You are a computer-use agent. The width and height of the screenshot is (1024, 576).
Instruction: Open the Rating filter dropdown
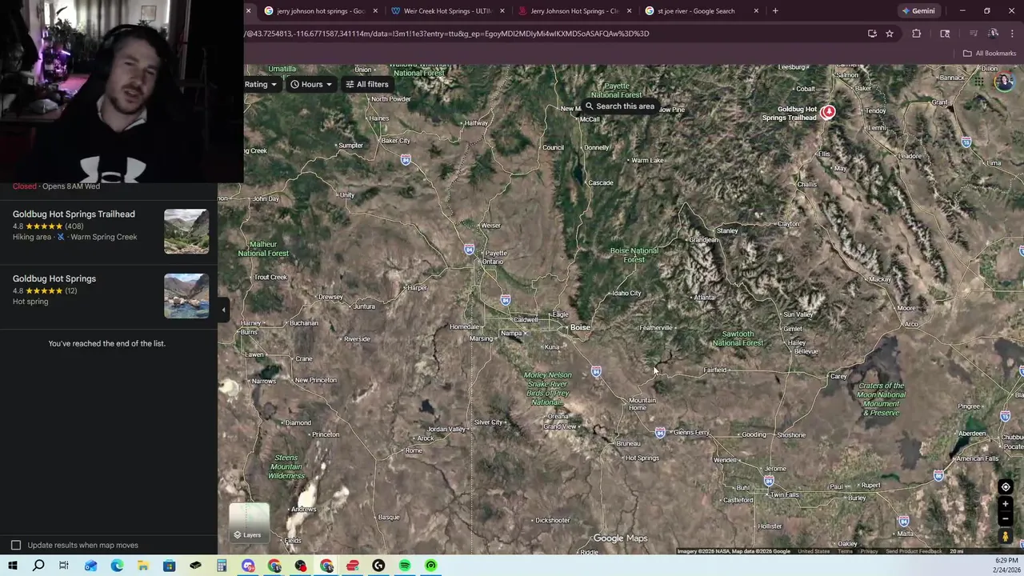pyautogui.click(x=260, y=84)
